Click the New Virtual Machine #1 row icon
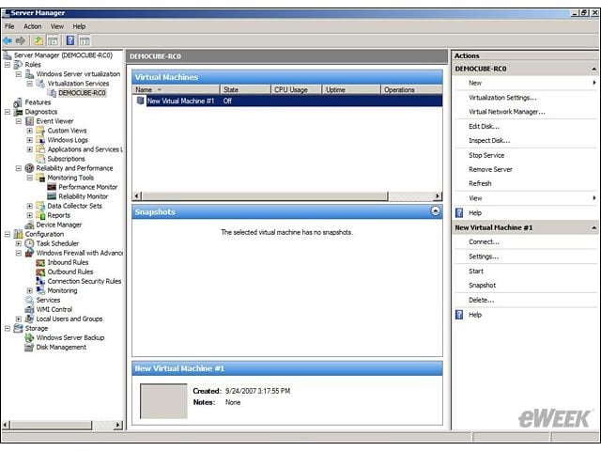 [141, 101]
